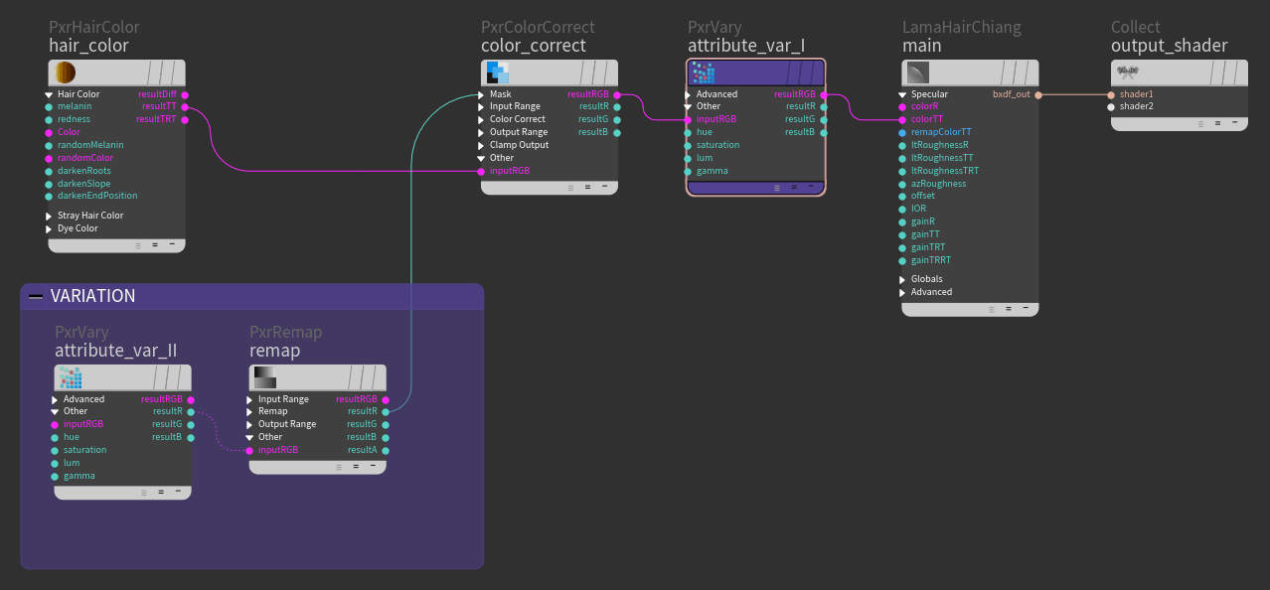The height and width of the screenshot is (590, 1270).
Task: Collapse inputs icon on main node footer
Action: [x=1026, y=309]
